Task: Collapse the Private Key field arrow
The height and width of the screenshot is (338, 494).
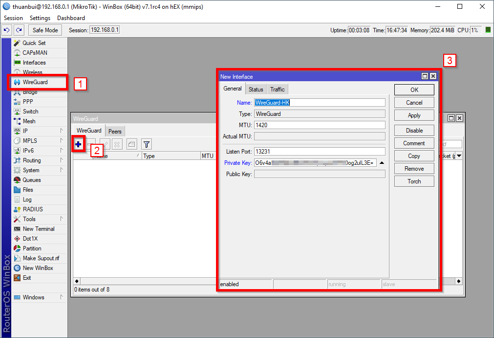Action: (x=382, y=163)
